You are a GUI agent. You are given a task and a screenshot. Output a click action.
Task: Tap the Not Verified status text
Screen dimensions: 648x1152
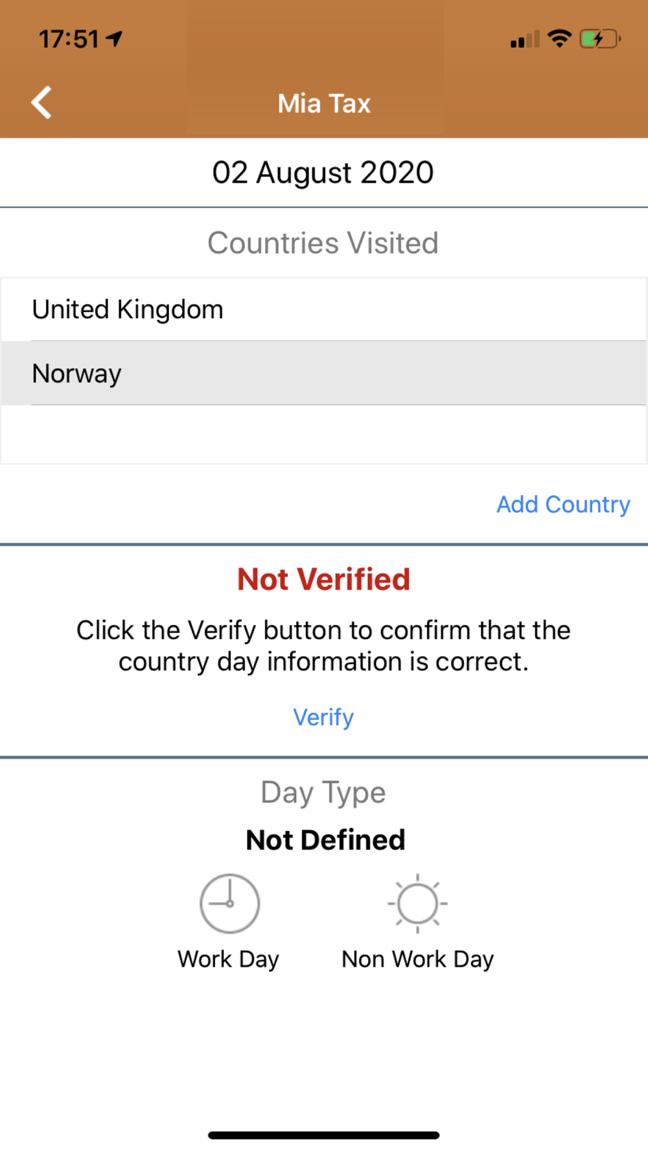(323, 579)
